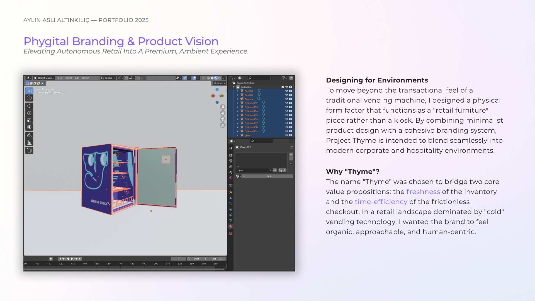This screenshot has width=535, height=301.
Task: Uncheck the Collection exclude checkbox
Action: pos(283,87)
